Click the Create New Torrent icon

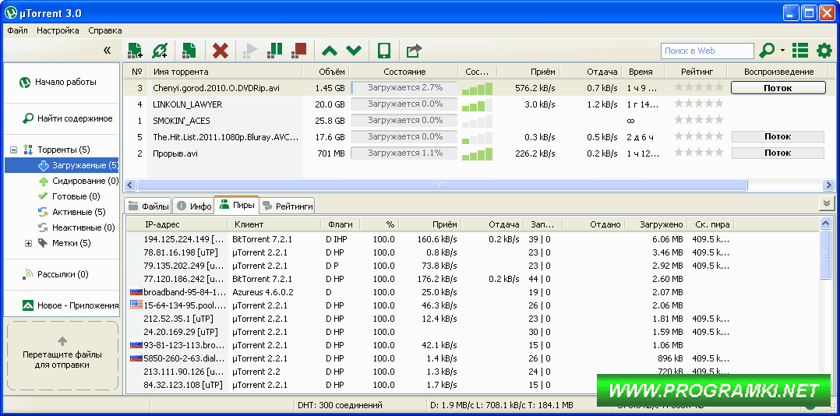(x=189, y=51)
